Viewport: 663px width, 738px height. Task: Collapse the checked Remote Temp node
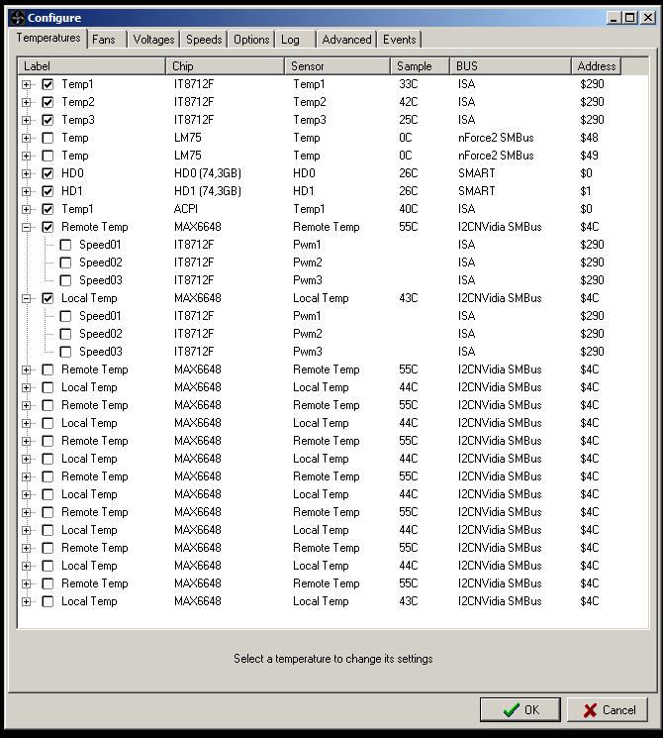27,227
